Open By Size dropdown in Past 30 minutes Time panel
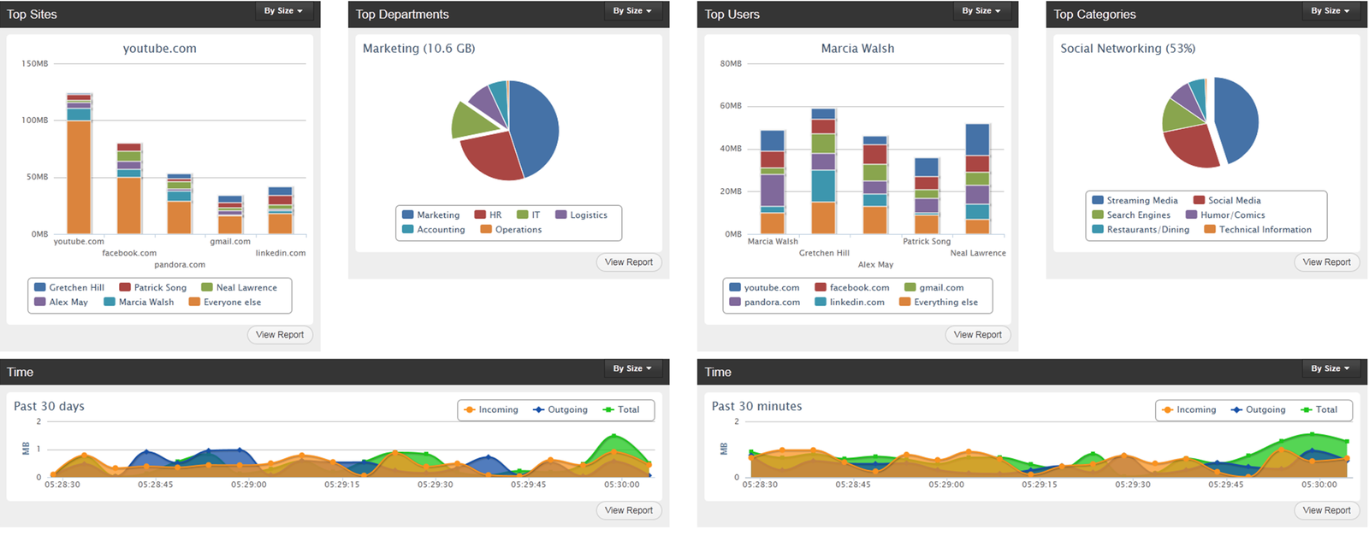This screenshot has width=1369, height=535. 1330,368
